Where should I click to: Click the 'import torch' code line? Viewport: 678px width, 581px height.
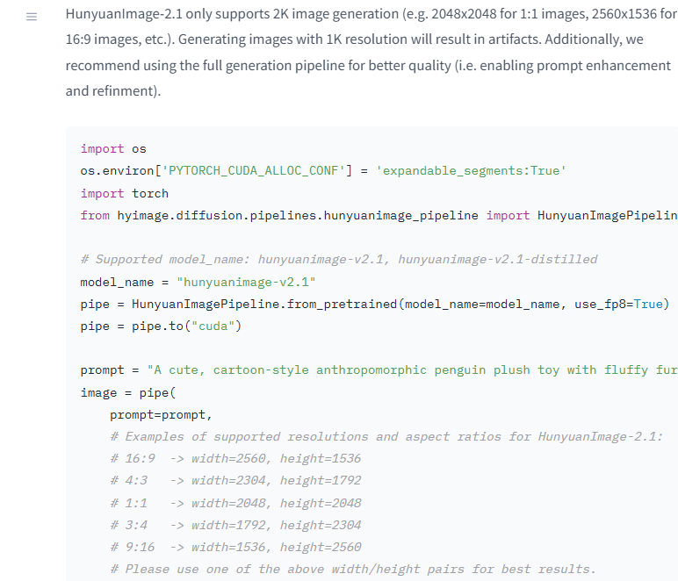tap(125, 194)
